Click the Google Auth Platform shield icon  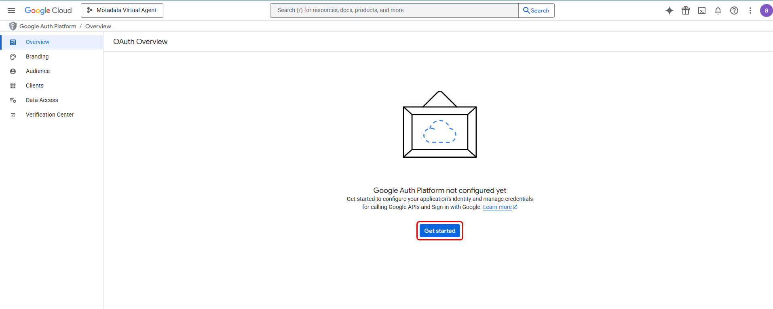(13, 26)
